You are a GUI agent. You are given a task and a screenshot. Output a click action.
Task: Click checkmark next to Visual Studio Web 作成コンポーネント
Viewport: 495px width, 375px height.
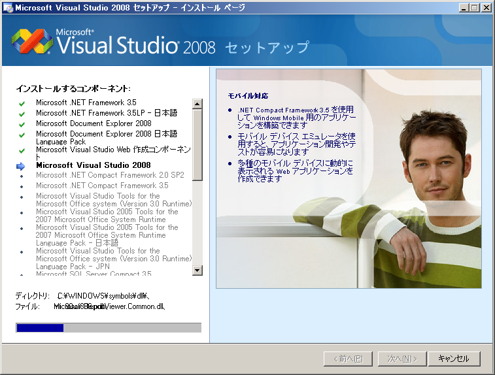click(22, 150)
